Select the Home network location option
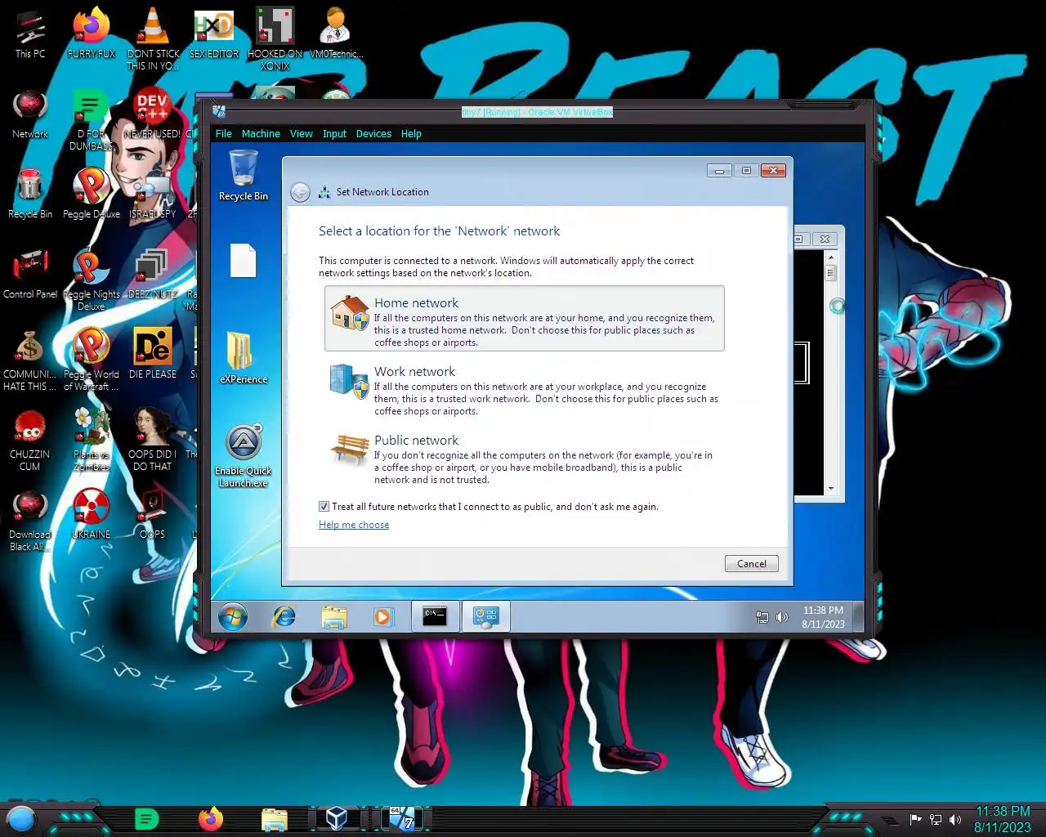Viewport: 1046px width, 837px height. [525, 319]
